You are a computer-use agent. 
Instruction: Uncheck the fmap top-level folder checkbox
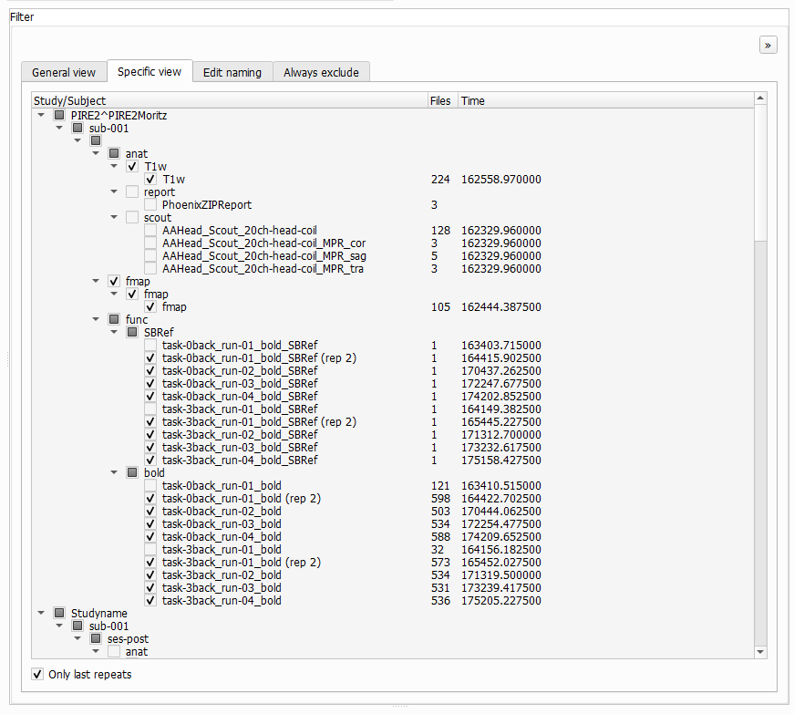click(x=114, y=281)
